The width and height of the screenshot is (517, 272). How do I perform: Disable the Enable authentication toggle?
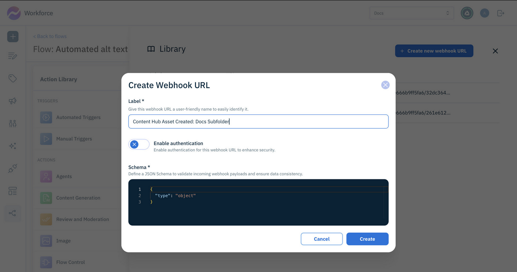point(139,144)
